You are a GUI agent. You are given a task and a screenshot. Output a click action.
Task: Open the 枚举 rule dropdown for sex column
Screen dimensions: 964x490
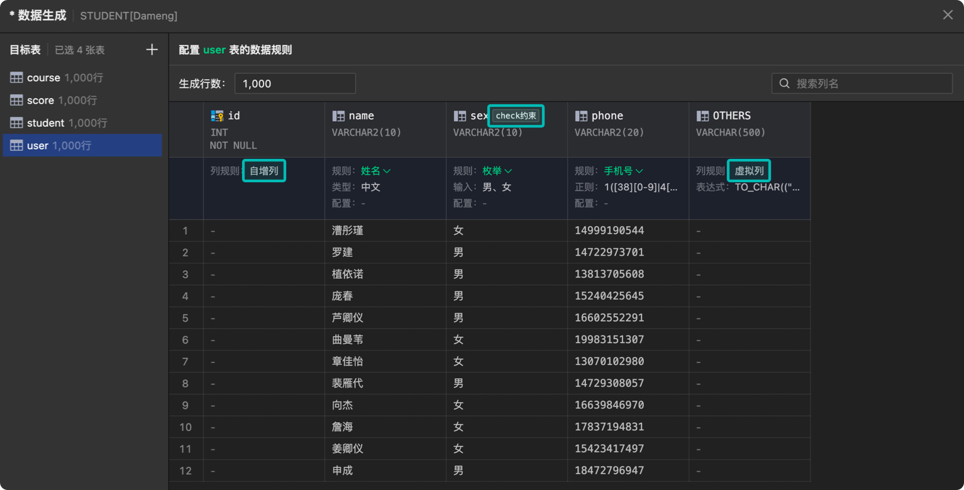click(494, 170)
